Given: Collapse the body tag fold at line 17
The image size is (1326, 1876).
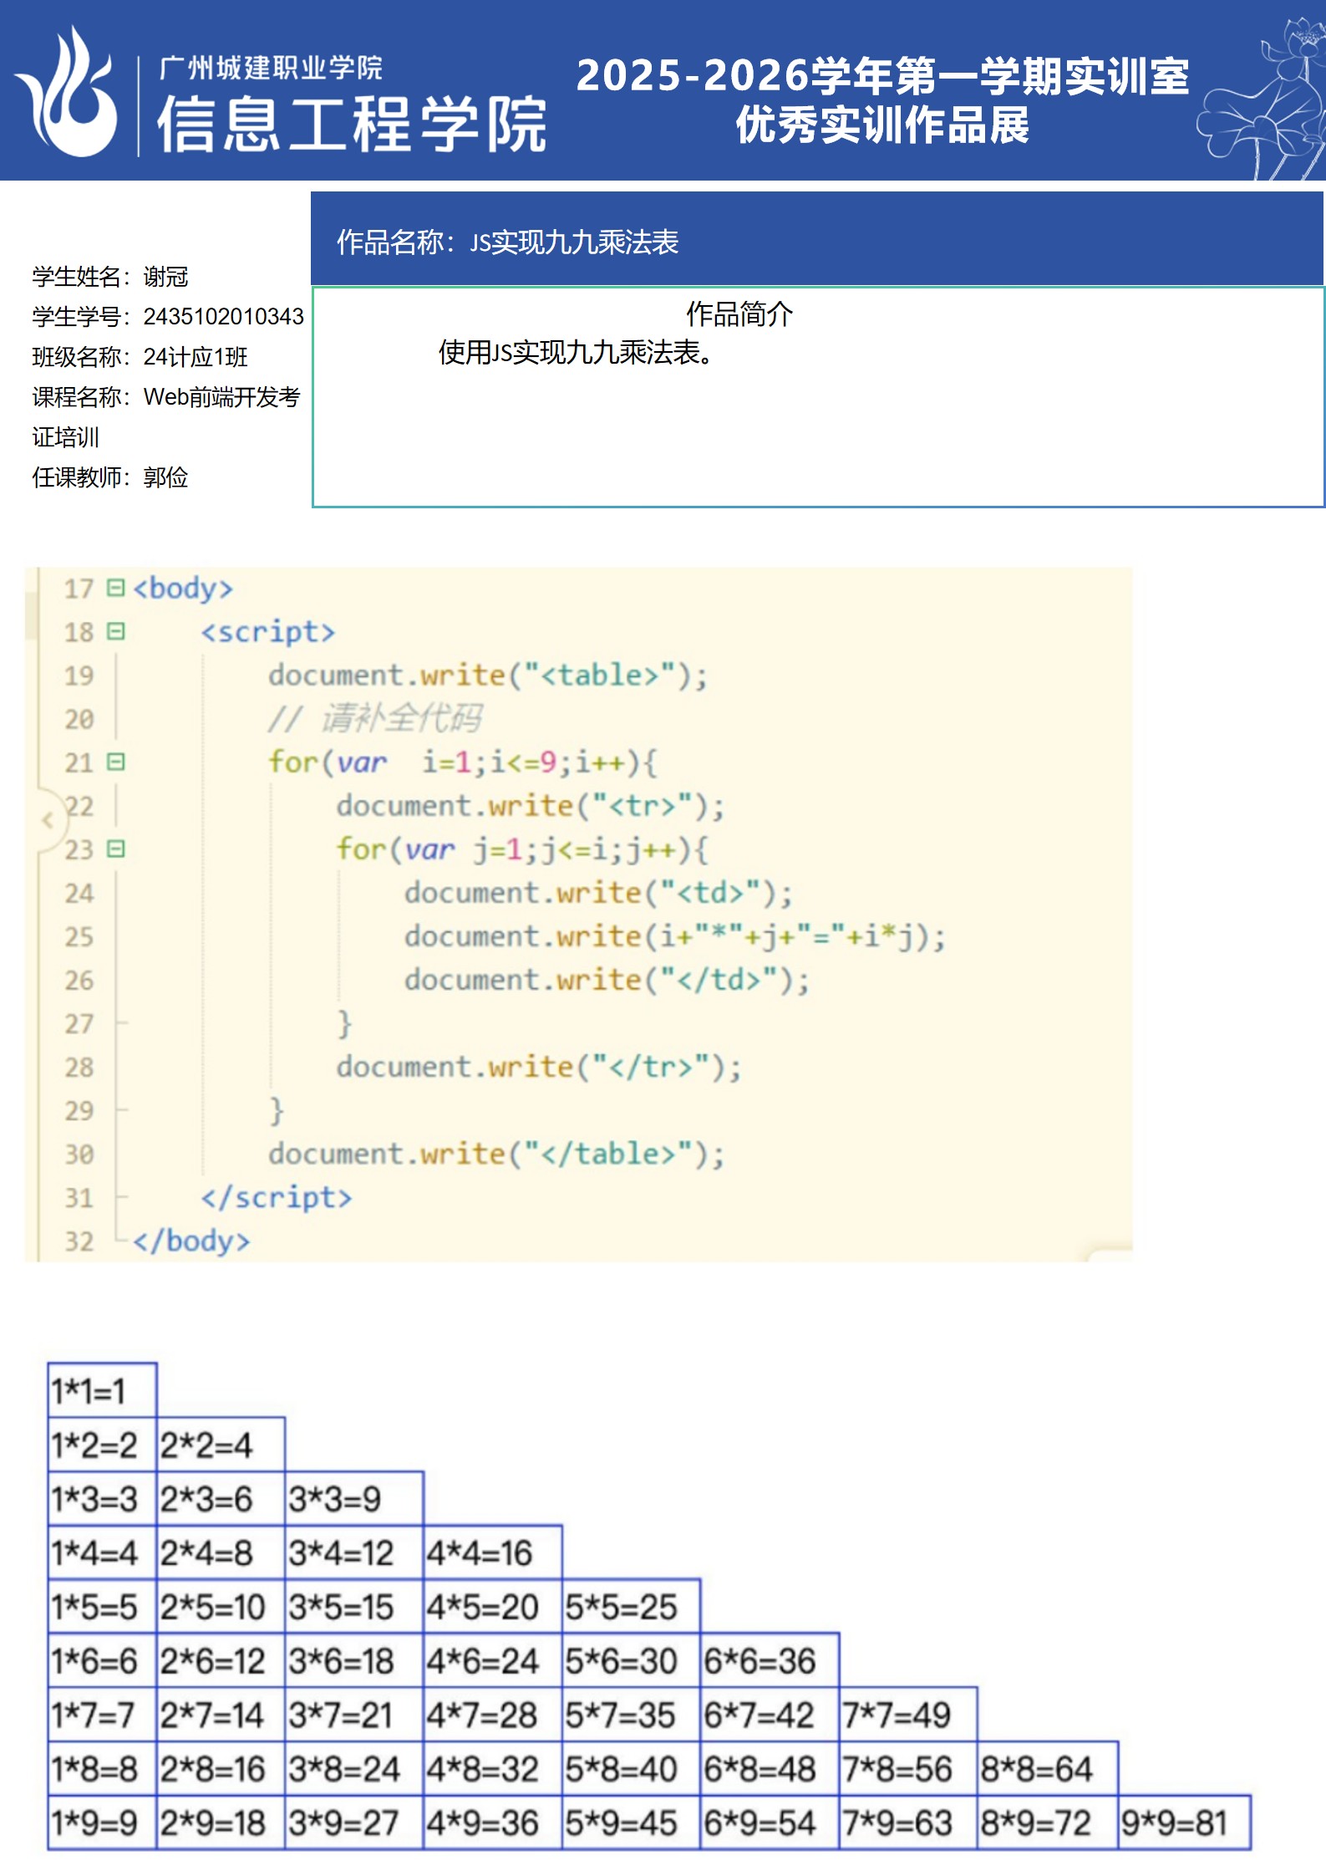Looking at the screenshot, I should pyautogui.click(x=116, y=588).
